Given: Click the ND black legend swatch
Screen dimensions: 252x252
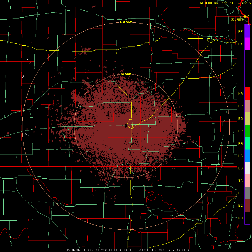Looking at the screenshot, I should pyautogui.click(x=247, y=218).
